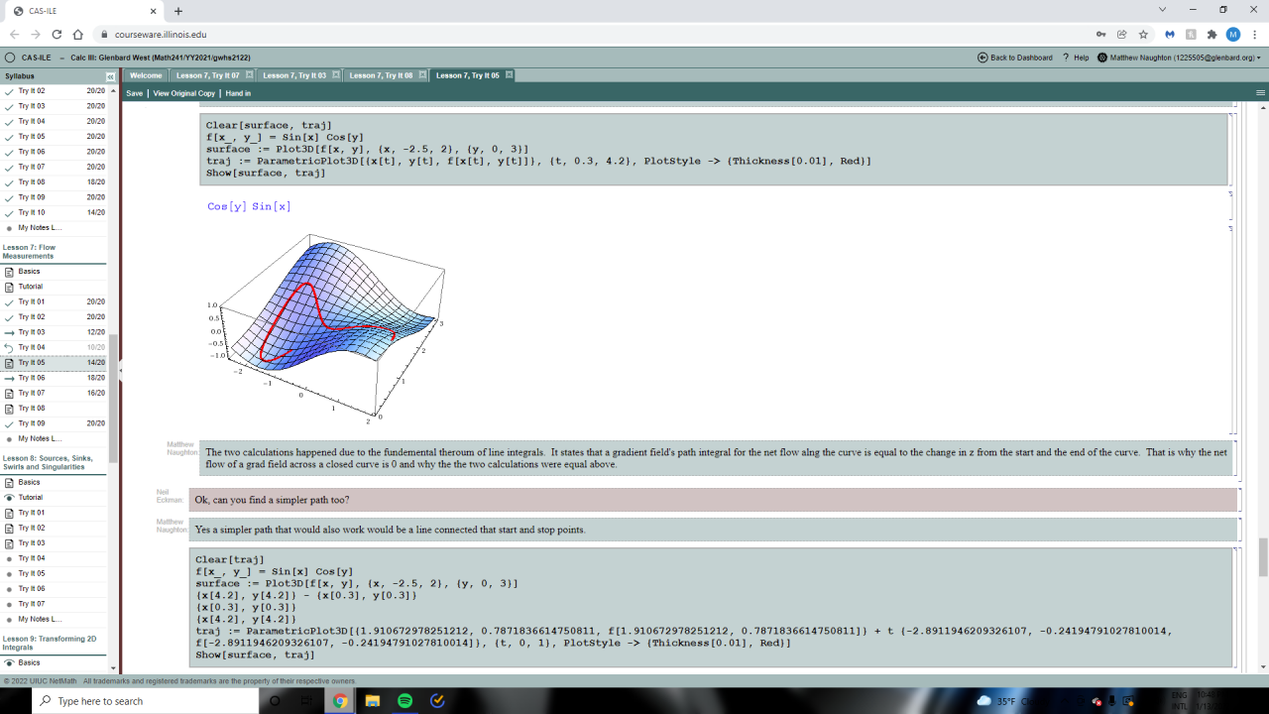Open the Chrome profile avatar
This screenshot has width=1269, height=714.
tap(1233, 35)
